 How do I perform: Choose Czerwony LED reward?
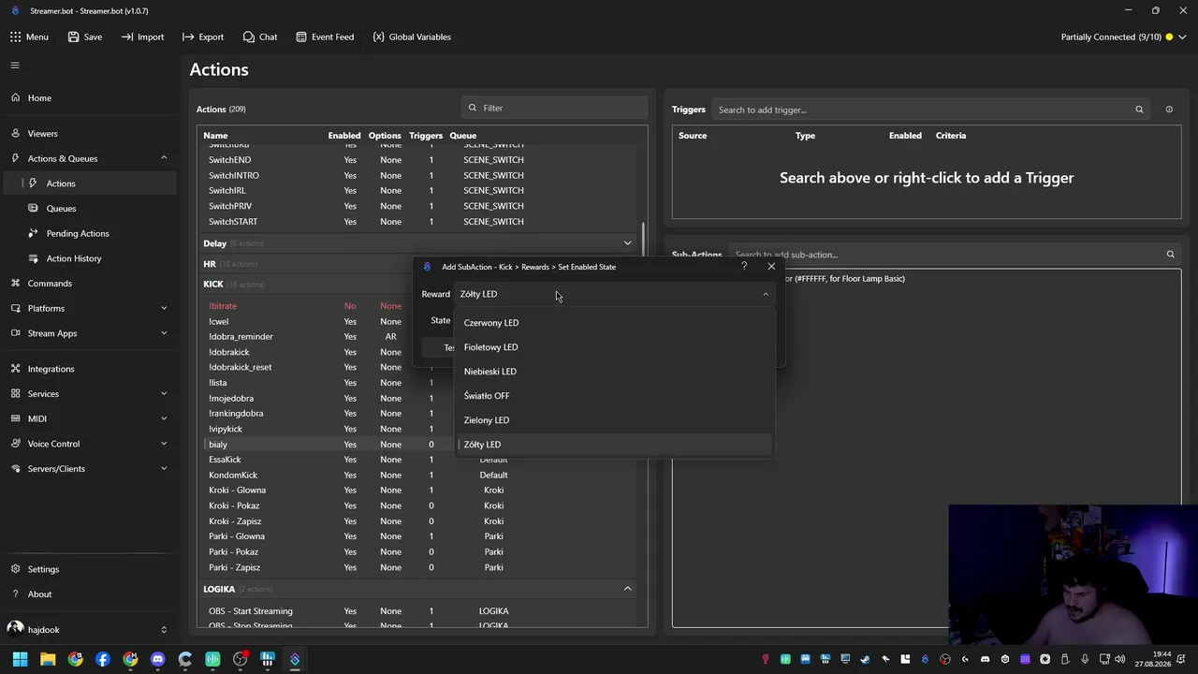[x=615, y=323]
